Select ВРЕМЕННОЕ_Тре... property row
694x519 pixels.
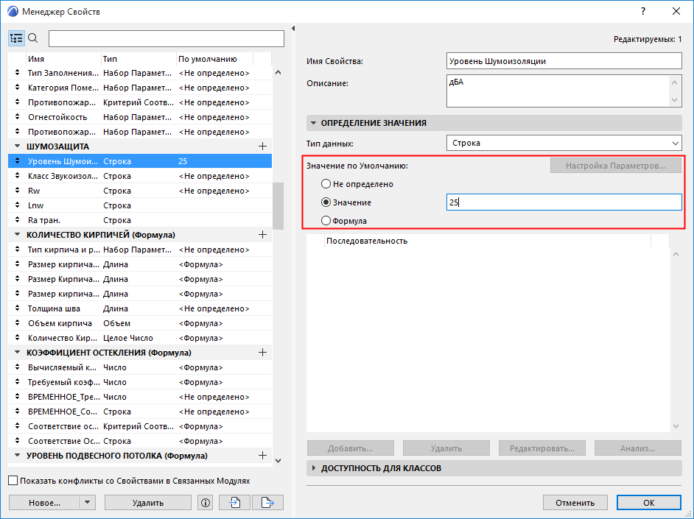[x=140, y=397]
